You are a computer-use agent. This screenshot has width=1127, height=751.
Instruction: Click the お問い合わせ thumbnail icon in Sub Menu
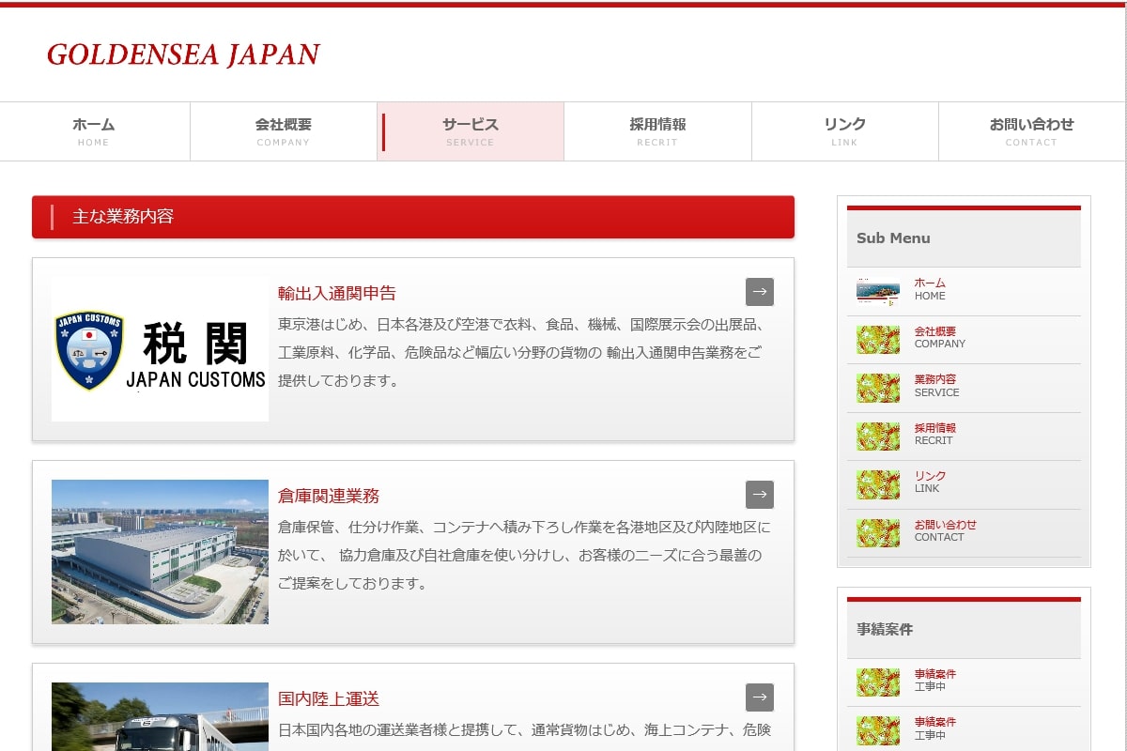point(878,532)
